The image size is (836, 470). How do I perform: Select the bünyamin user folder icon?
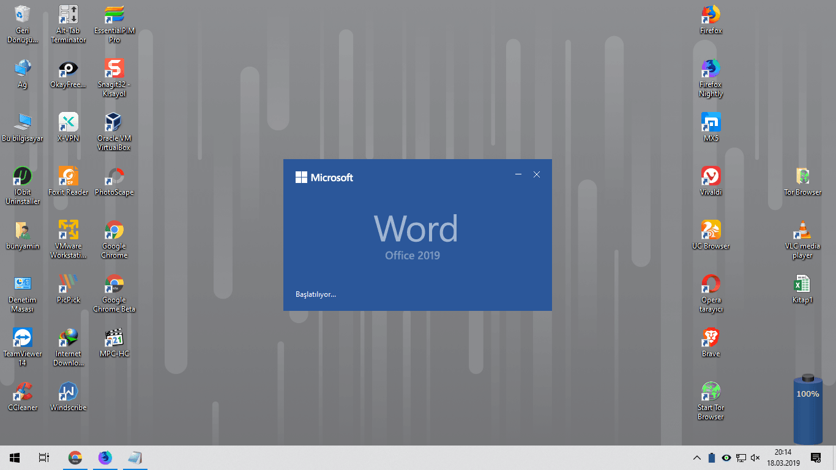tap(22, 236)
